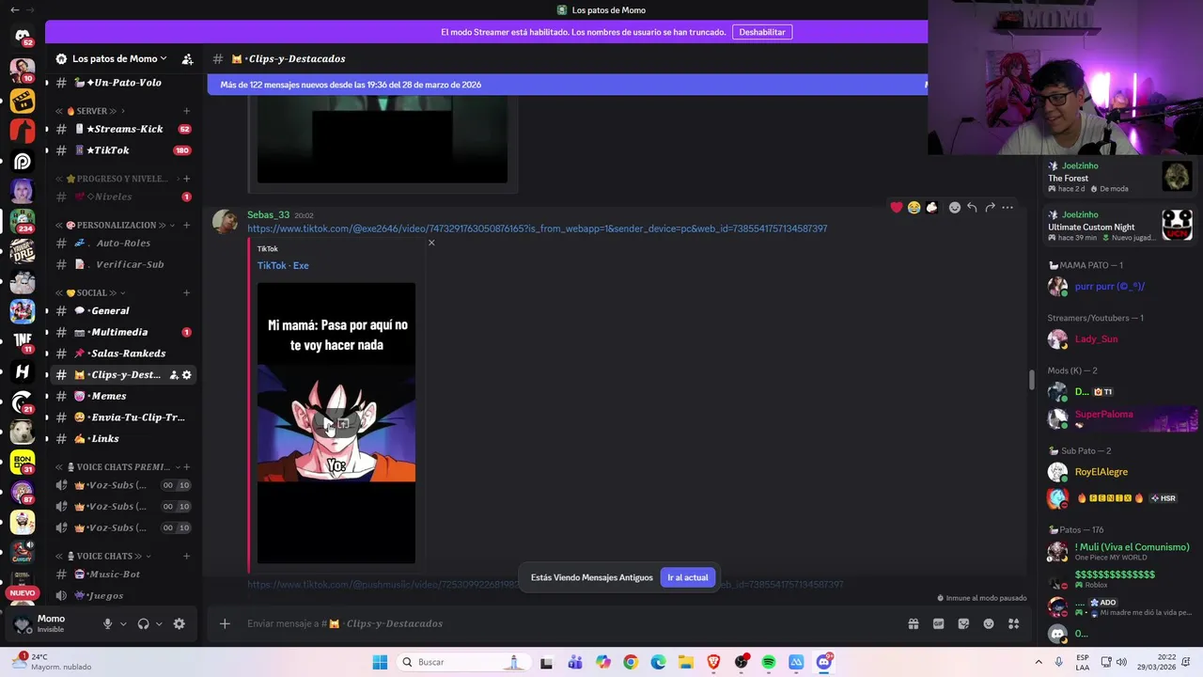The height and width of the screenshot is (677, 1203).
Task: Click the new messages banner
Action: (x=568, y=85)
